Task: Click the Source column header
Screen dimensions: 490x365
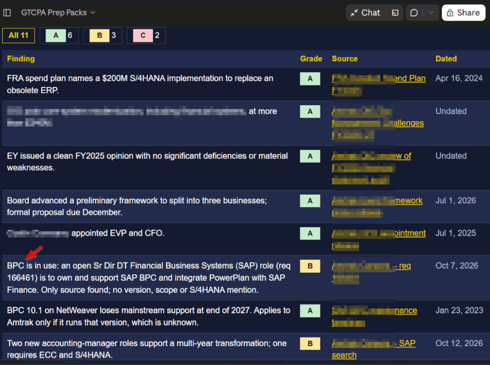Action: 345,59
